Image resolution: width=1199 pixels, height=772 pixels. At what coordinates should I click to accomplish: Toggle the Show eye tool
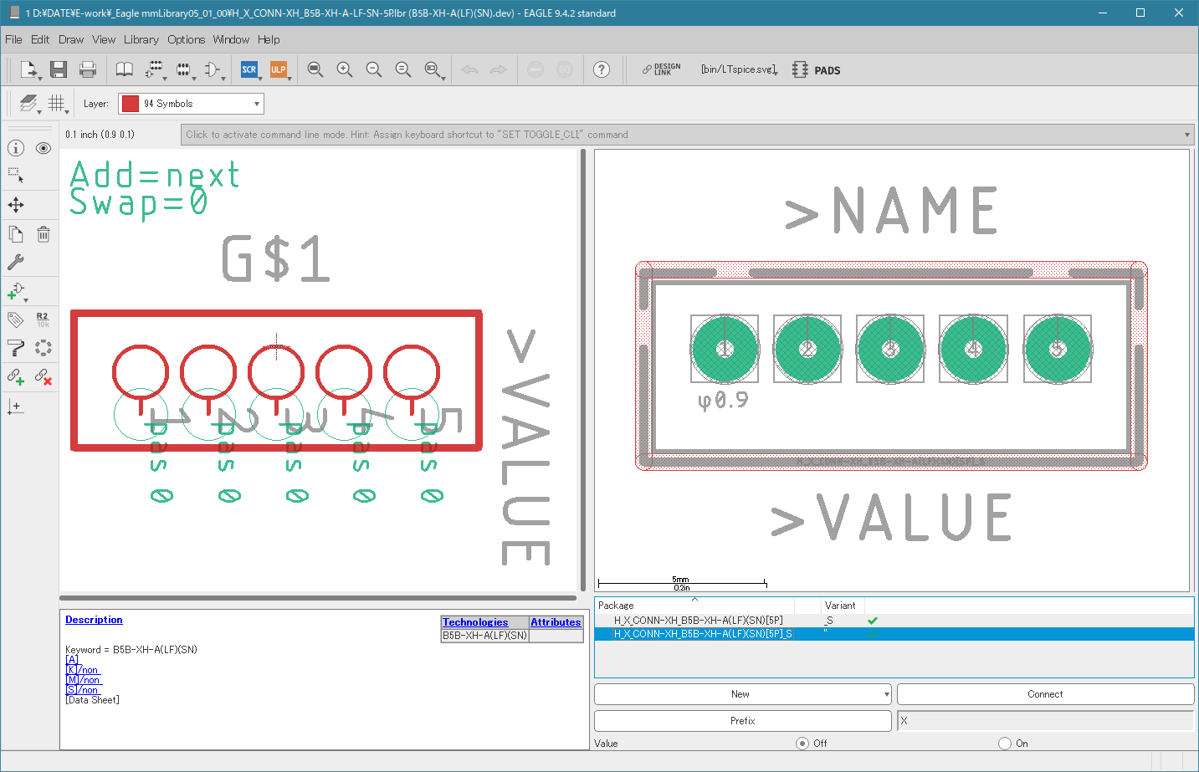(44, 148)
